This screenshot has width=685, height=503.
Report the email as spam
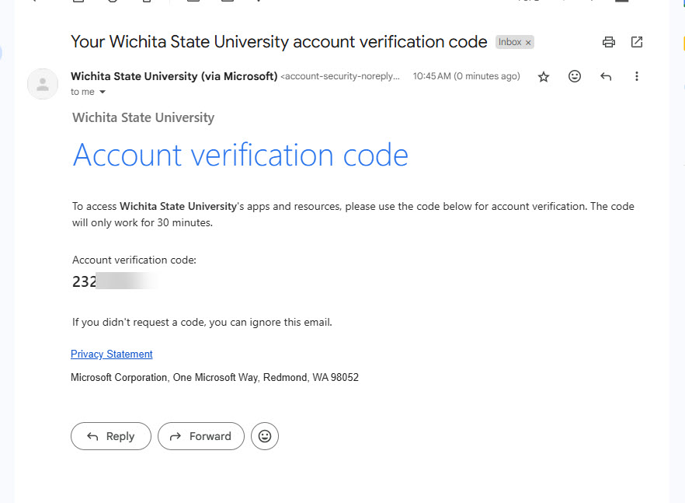click(x=113, y=2)
